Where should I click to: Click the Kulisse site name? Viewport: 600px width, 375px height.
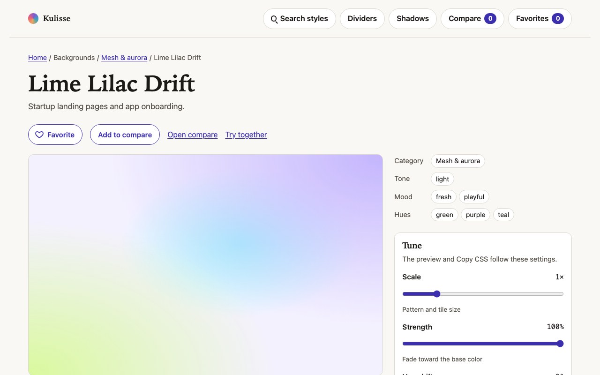click(57, 19)
